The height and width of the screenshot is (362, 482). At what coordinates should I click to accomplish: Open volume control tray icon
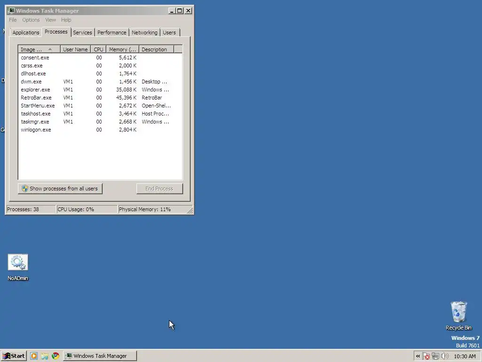(x=444, y=356)
